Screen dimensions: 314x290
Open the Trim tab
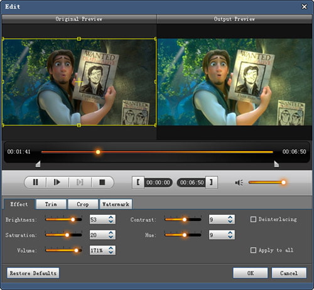[x=51, y=204]
